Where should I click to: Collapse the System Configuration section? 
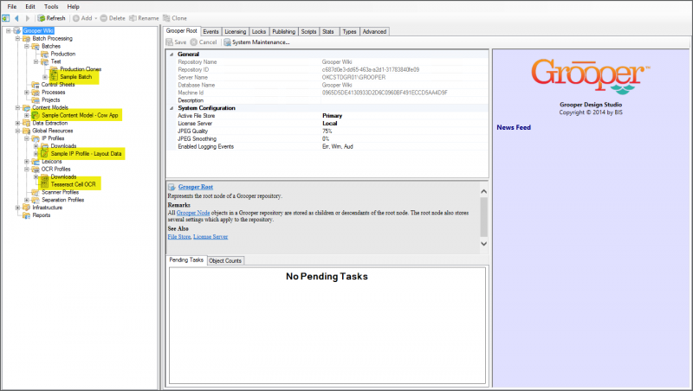point(172,108)
